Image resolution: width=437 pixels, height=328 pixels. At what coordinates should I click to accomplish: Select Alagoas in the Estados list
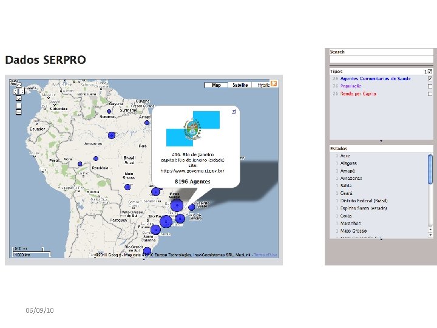click(348, 163)
